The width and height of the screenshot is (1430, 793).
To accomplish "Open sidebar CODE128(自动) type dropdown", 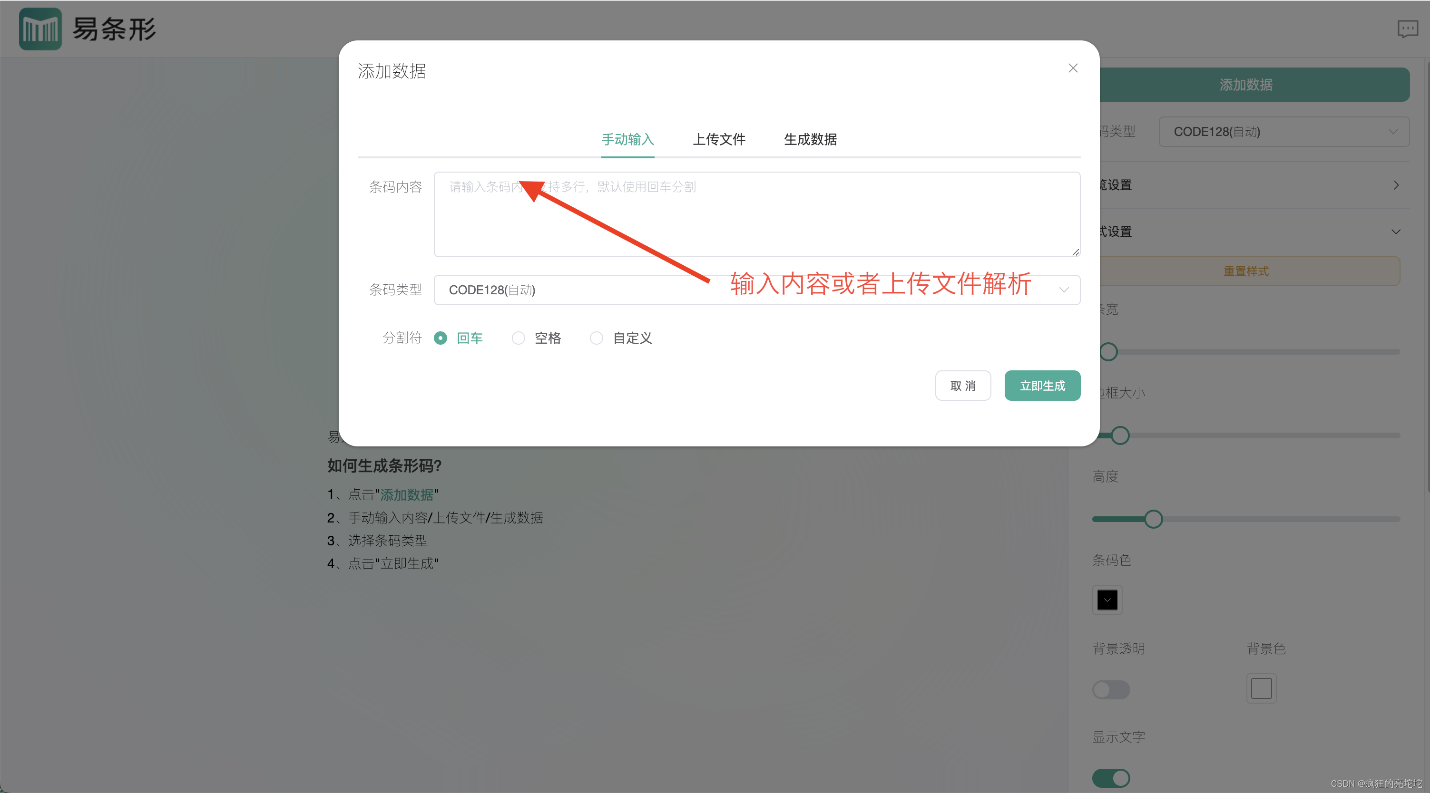I will 1283,132.
